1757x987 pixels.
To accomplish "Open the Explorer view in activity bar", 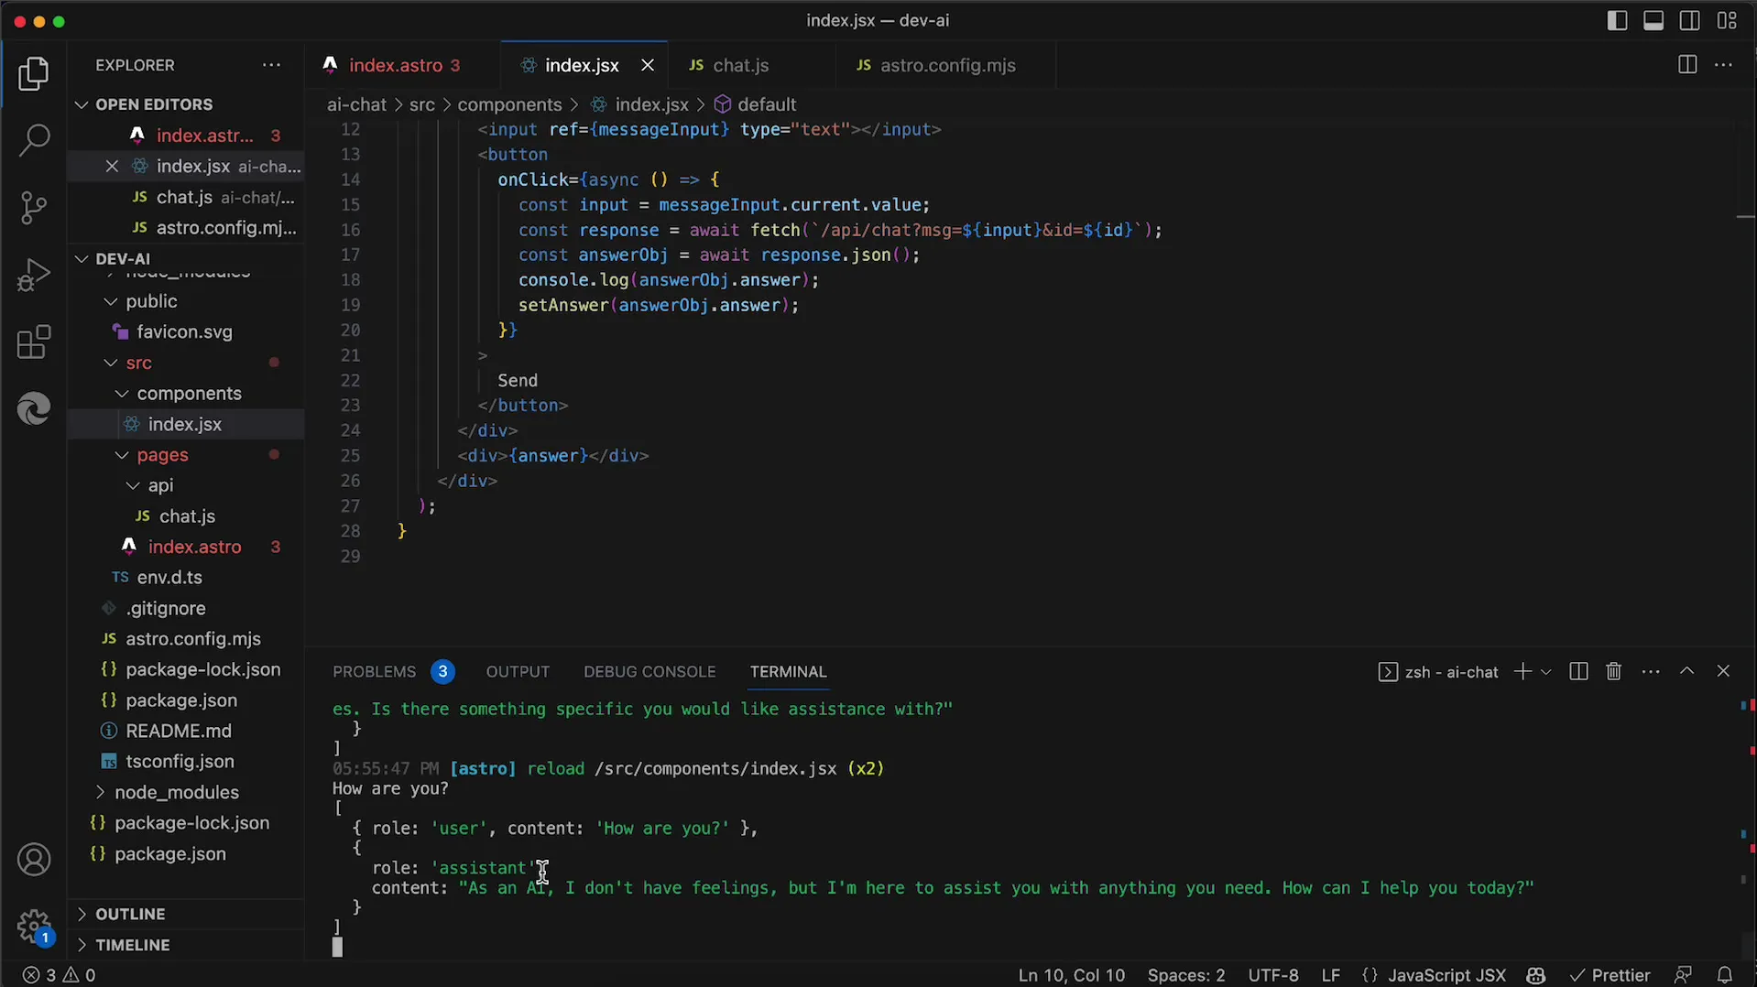I will (x=34, y=74).
